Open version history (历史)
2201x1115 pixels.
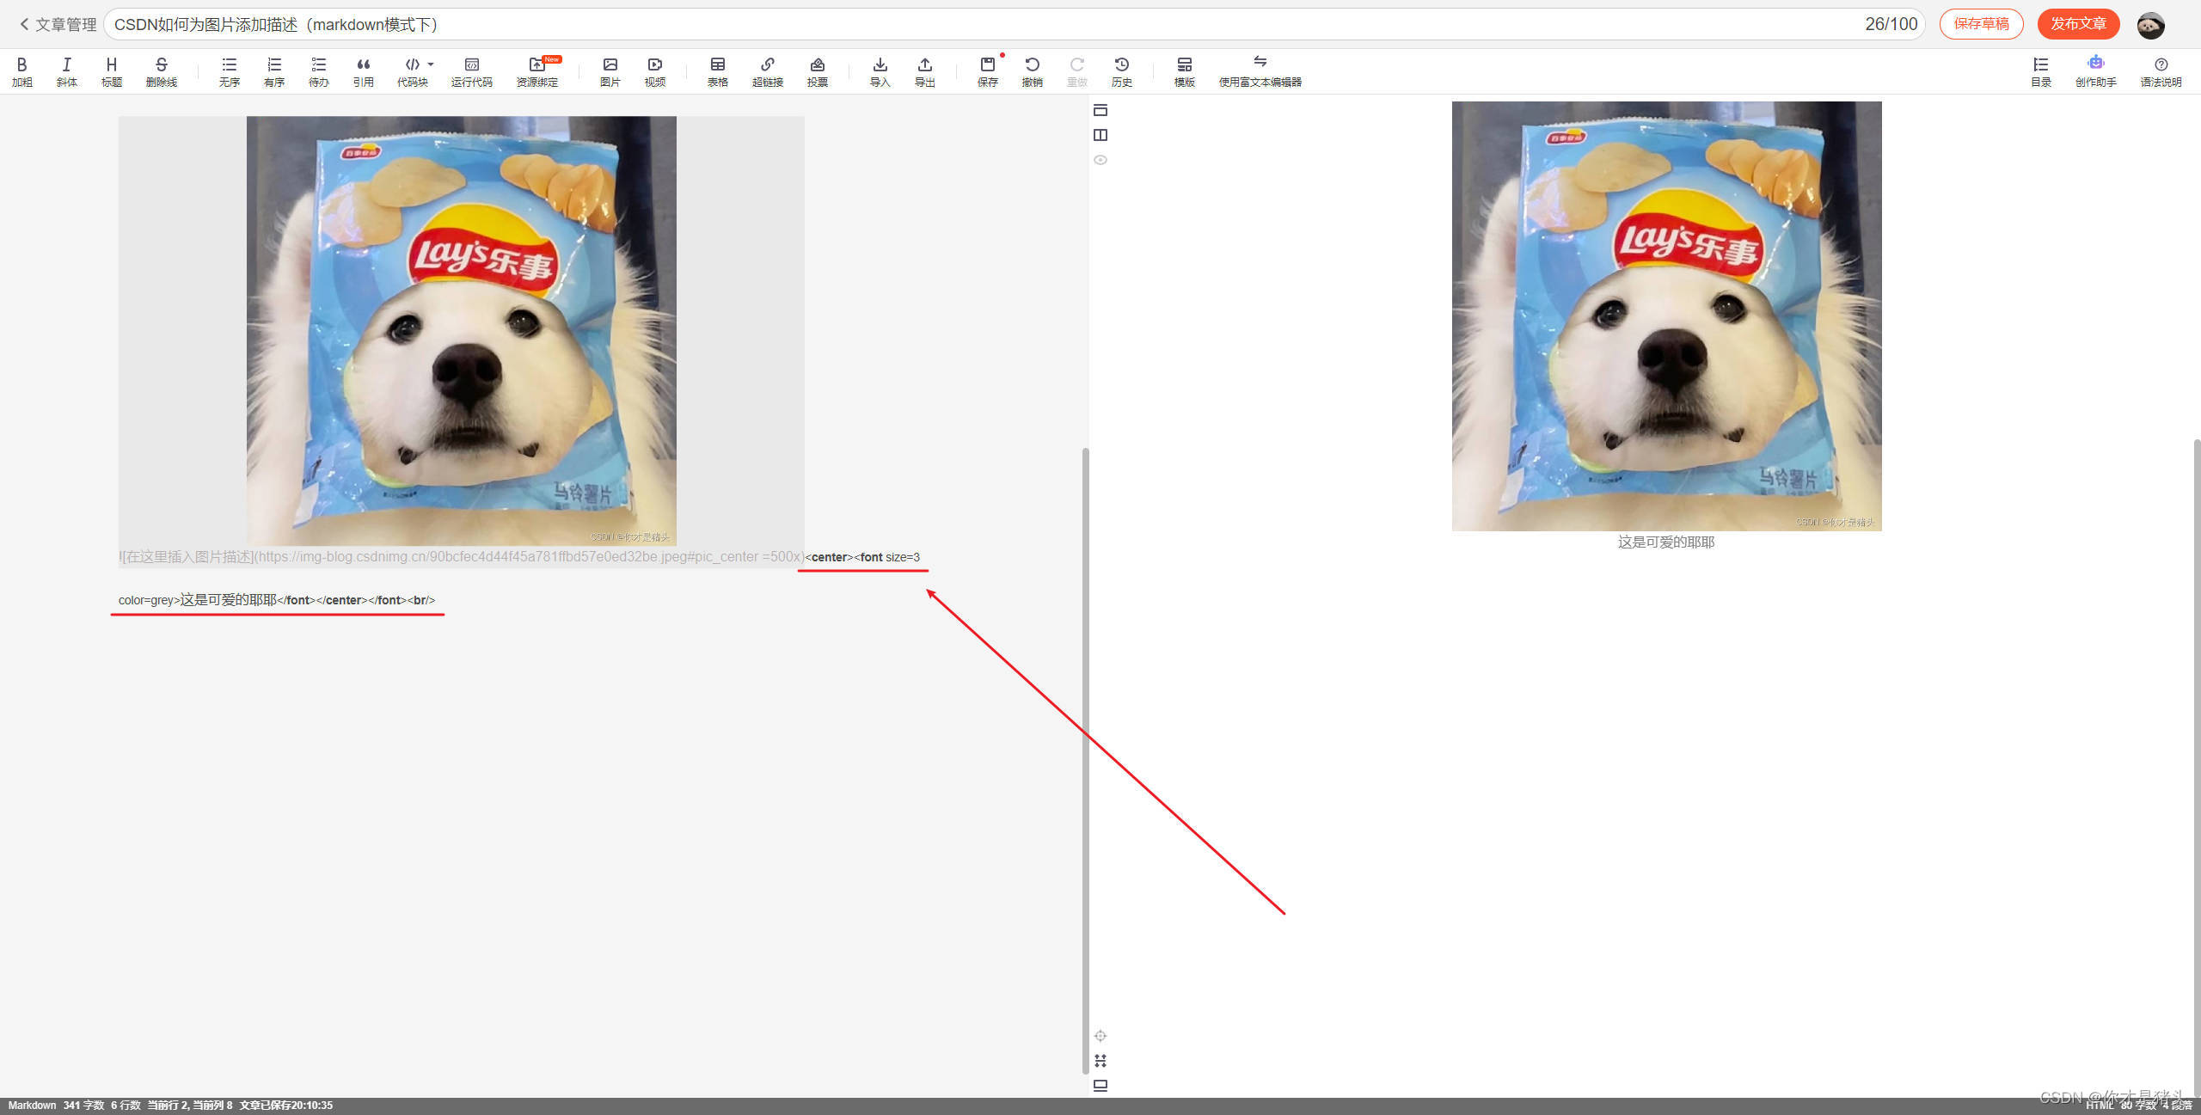pos(1122,71)
